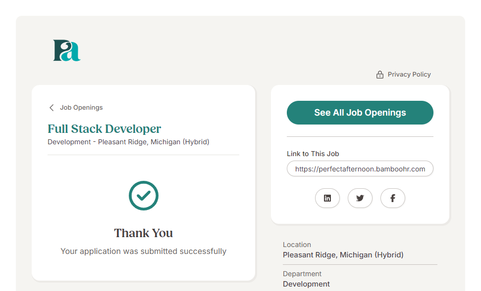Click the job subtitle under Full Stack Developer

[x=128, y=142]
